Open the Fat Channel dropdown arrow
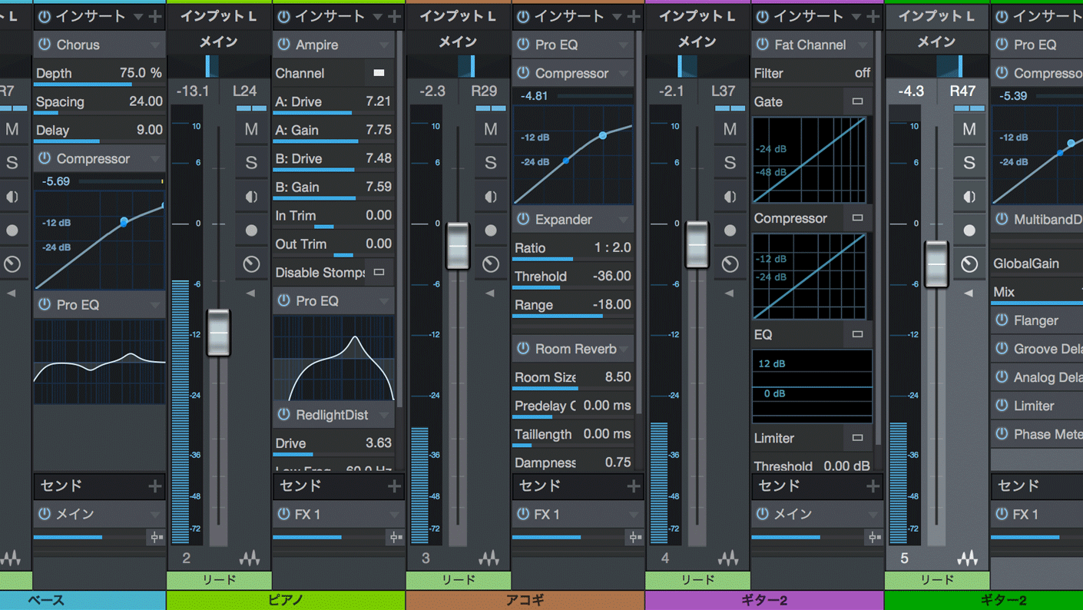1083x610 pixels. [863, 45]
